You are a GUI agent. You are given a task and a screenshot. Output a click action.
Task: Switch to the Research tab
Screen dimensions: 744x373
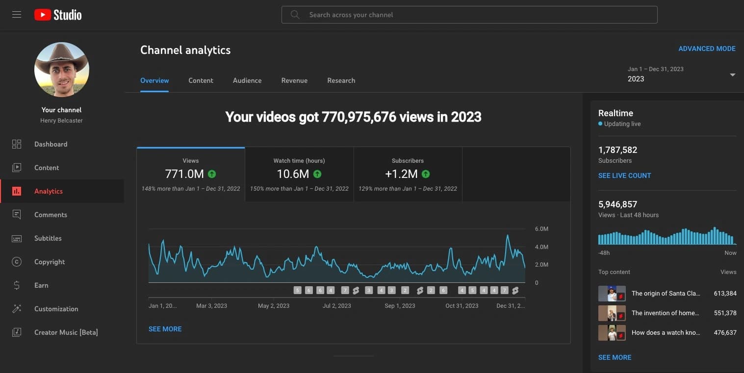pos(341,80)
